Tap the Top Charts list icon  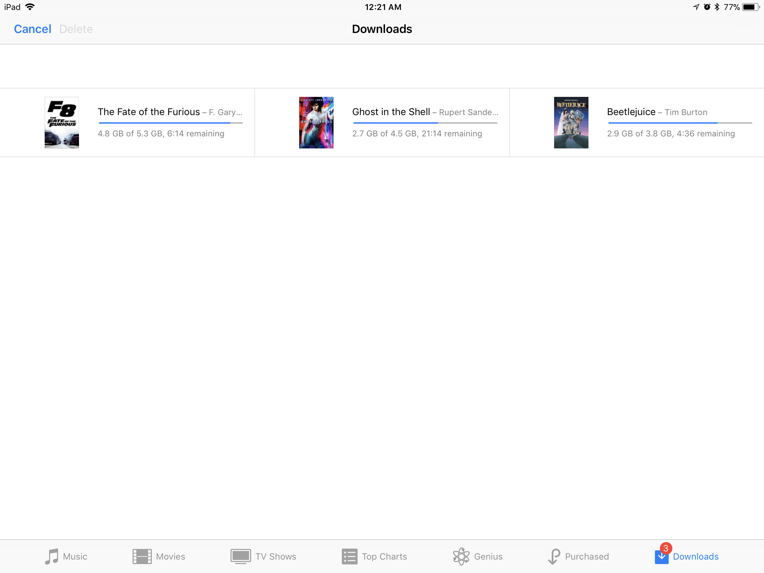349,557
